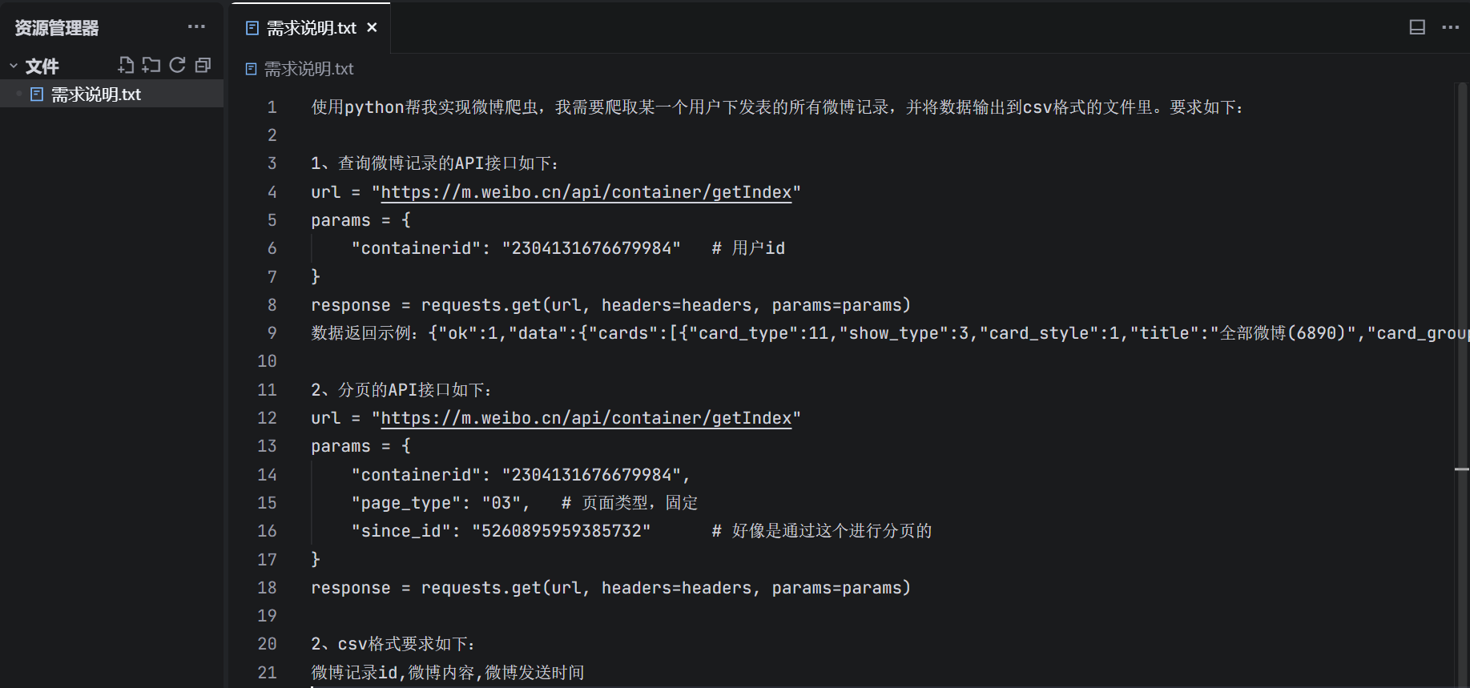Refresh the file explorer tree
The height and width of the screenshot is (688, 1470).
pos(177,65)
